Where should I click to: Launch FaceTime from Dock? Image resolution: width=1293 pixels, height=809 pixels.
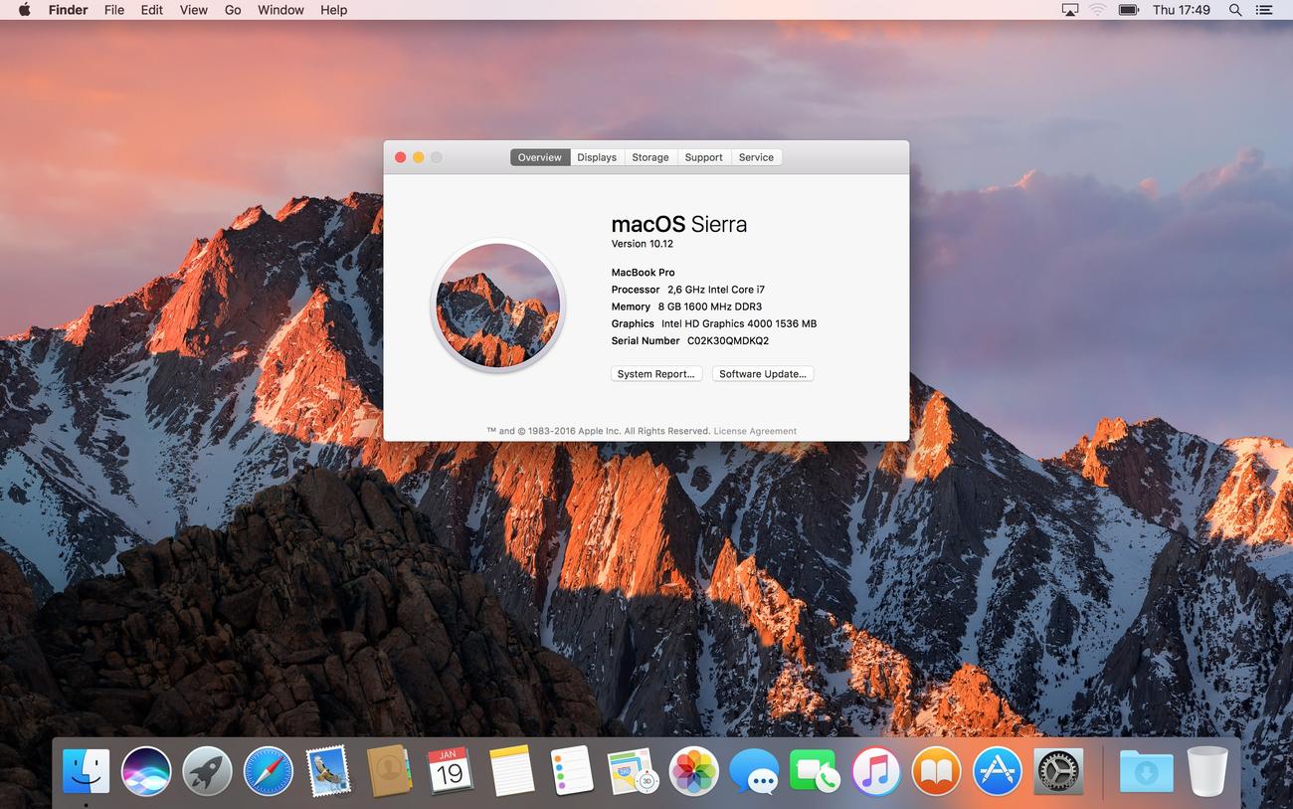click(815, 771)
